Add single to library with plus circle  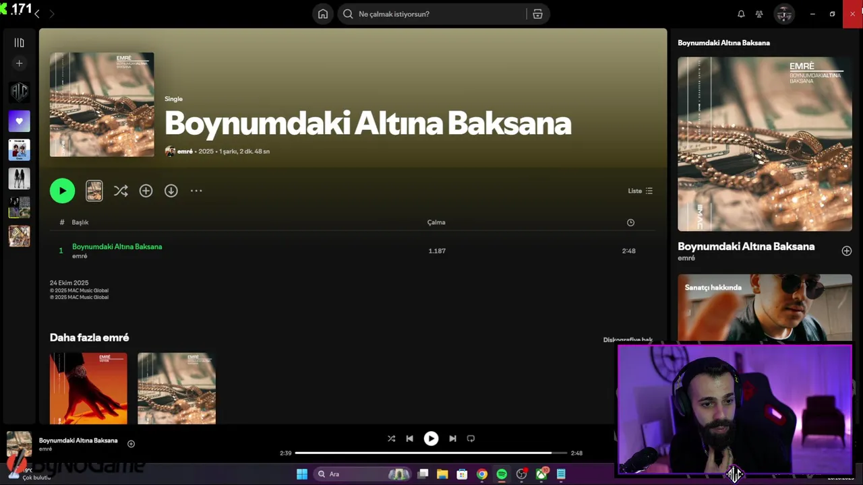tap(146, 191)
